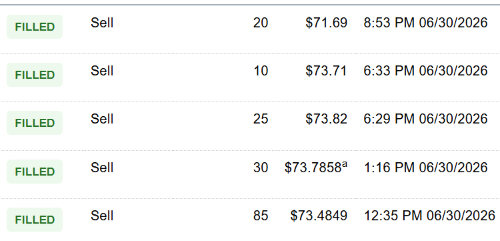Select the Sell label in 6:29 PM row

pos(102,119)
